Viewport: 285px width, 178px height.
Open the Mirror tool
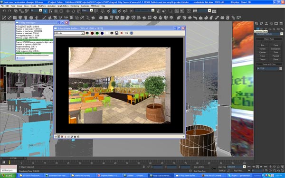click(x=159, y=11)
